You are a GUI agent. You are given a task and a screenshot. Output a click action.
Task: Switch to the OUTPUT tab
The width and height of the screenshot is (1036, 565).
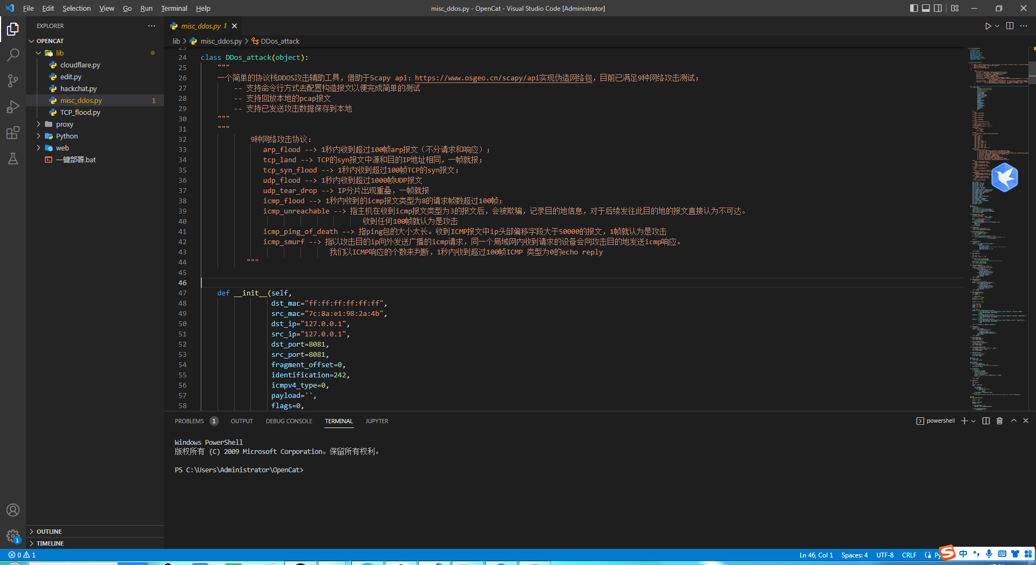(242, 421)
